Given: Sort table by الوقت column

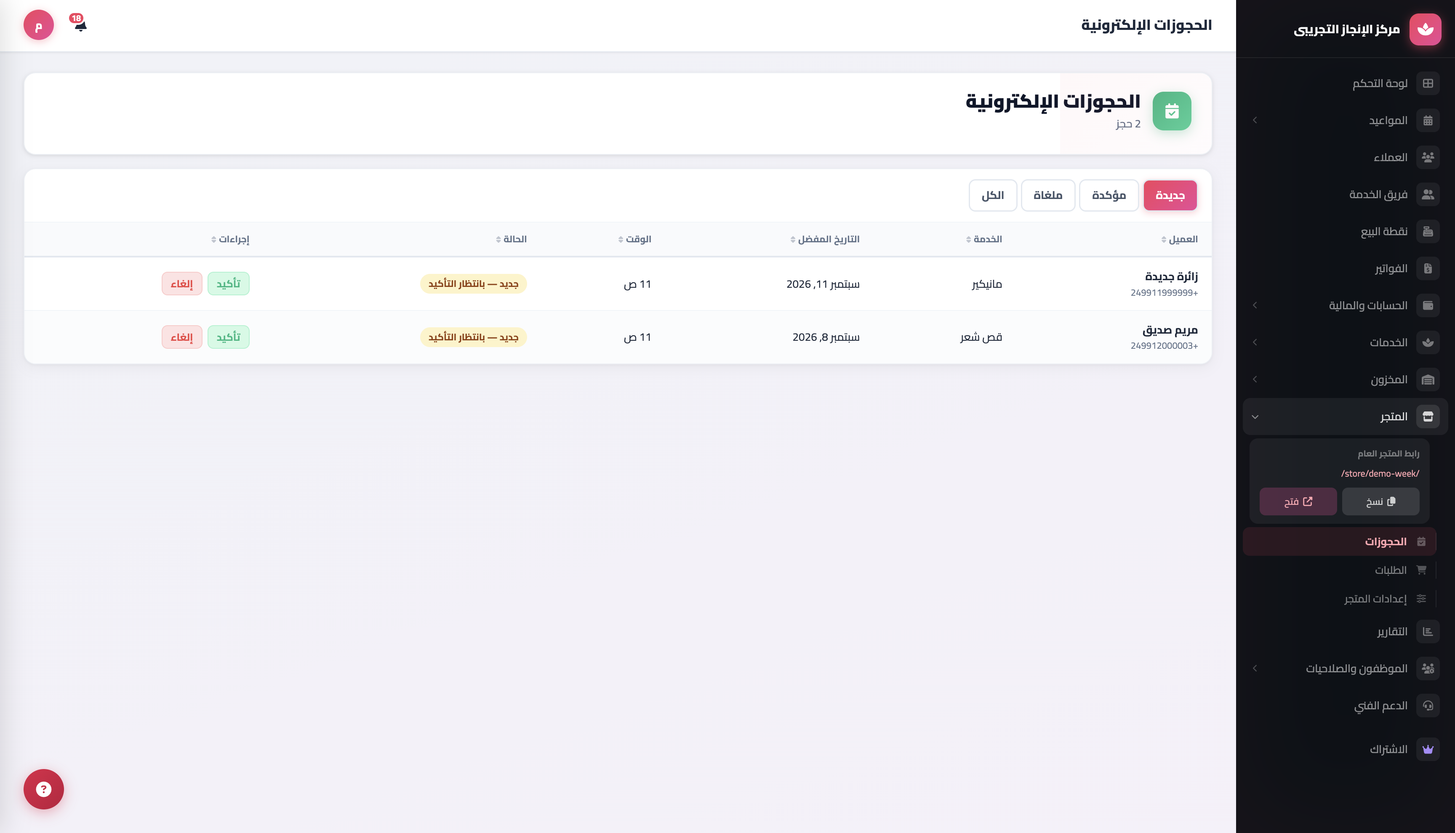Looking at the screenshot, I should 635,239.
